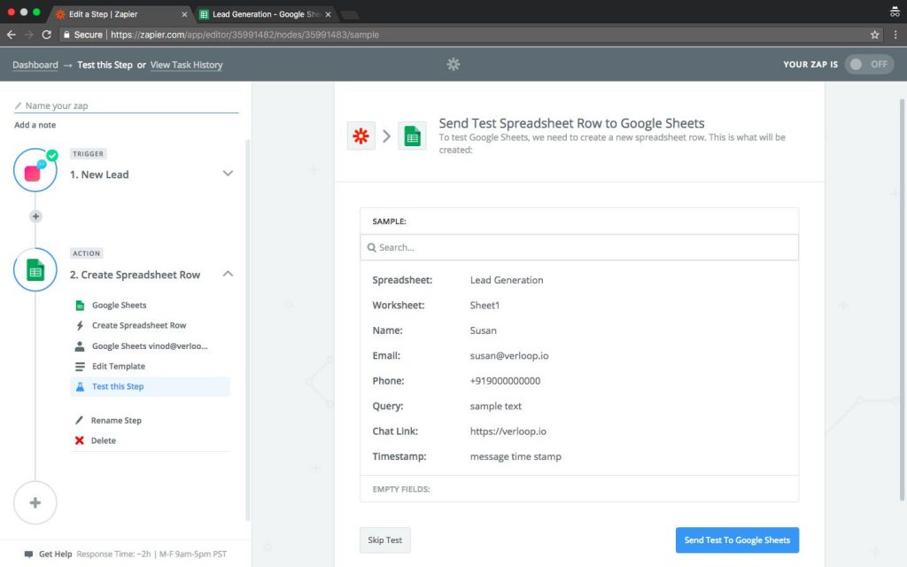This screenshot has width=907, height=567.
Task: Open the new browser tab button
Action: click(x=350, y=14)
